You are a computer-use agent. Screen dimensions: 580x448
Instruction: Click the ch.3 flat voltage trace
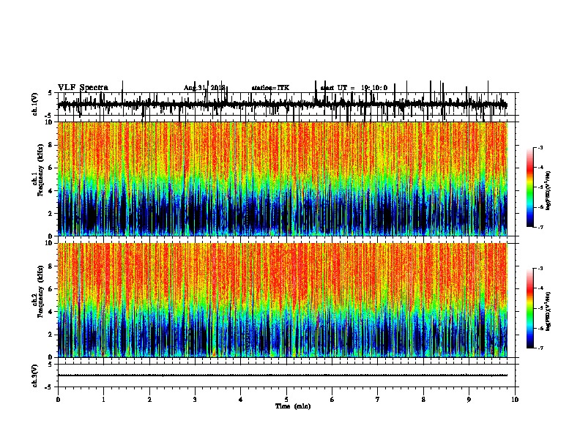coord(282,376)
